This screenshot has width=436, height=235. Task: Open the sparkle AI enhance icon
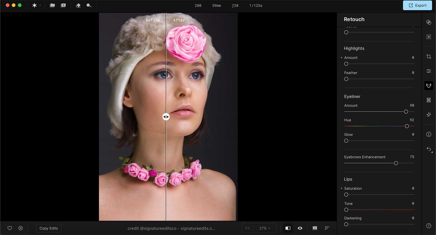click(x=429, y=114)
